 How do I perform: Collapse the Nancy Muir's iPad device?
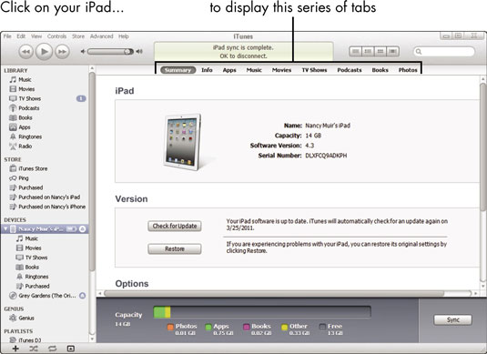pyautogui.click(x=5, y=229)
